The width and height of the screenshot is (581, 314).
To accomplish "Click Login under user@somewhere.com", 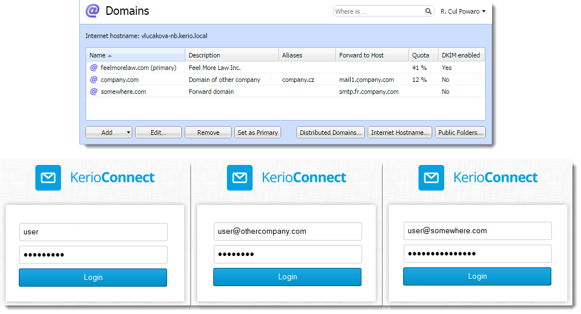I will click(477, 276).
